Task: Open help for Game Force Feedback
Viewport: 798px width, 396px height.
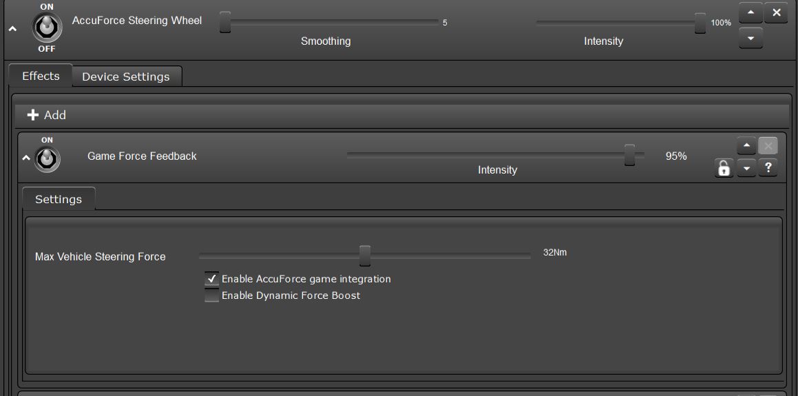Action: tap(768, 167)
